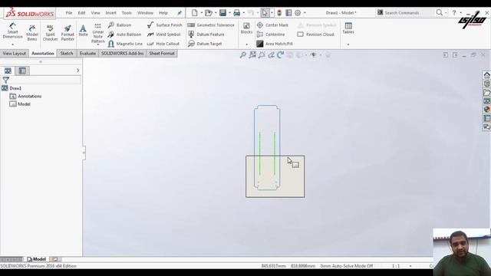Click Auto Balloon tool
Image resolution: width=491 pixels, height=276 pixels.
click(x=124, y=34)
